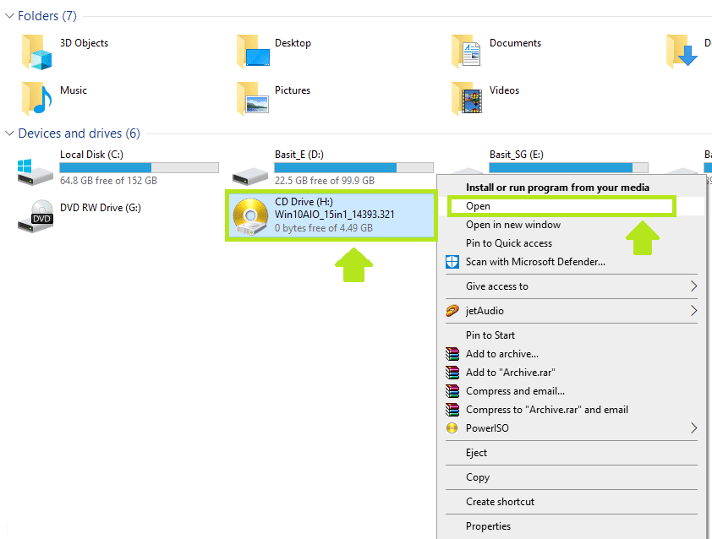Click the "Win10AIO_15in1_14393.321" volume name
This screenshot has height=539, width=712.
(x=335, y=215)
